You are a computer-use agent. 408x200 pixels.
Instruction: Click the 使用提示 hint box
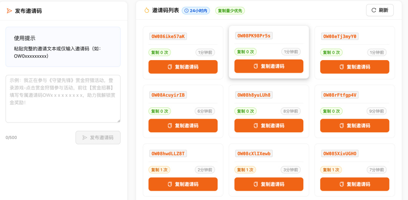63,47
